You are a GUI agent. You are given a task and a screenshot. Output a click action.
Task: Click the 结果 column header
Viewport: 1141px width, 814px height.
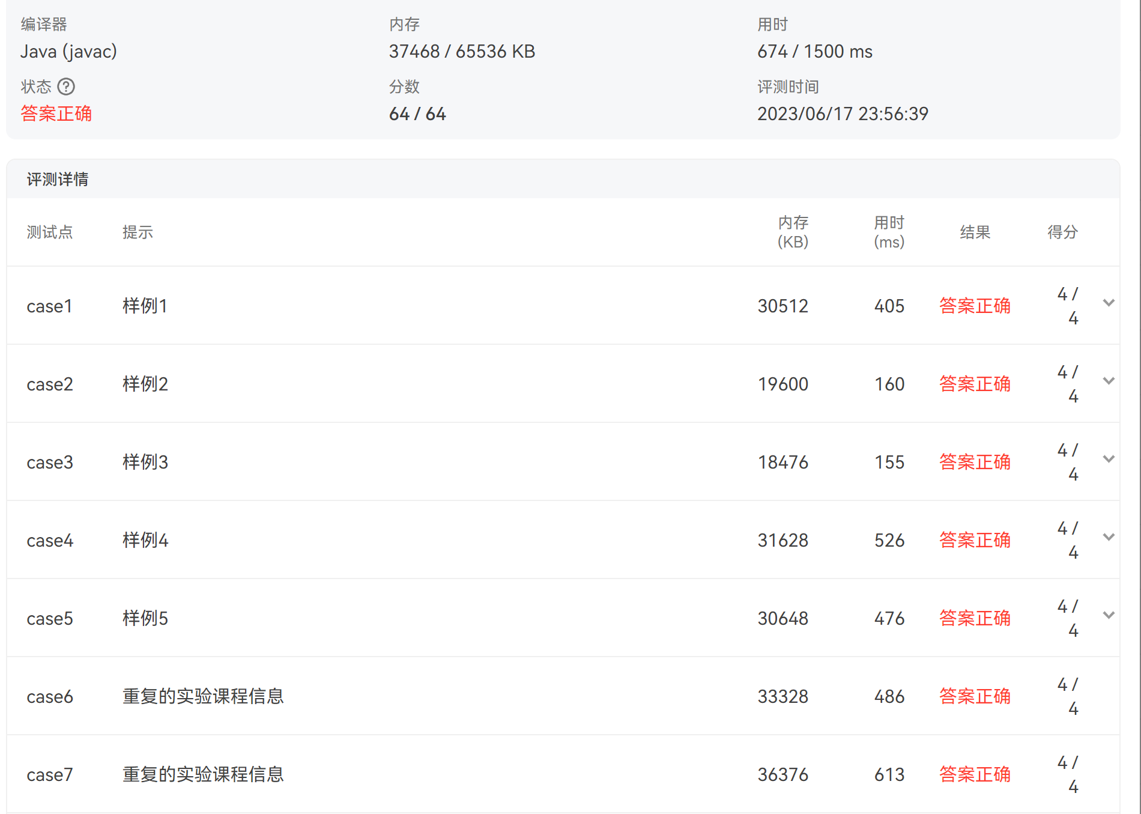975,232
